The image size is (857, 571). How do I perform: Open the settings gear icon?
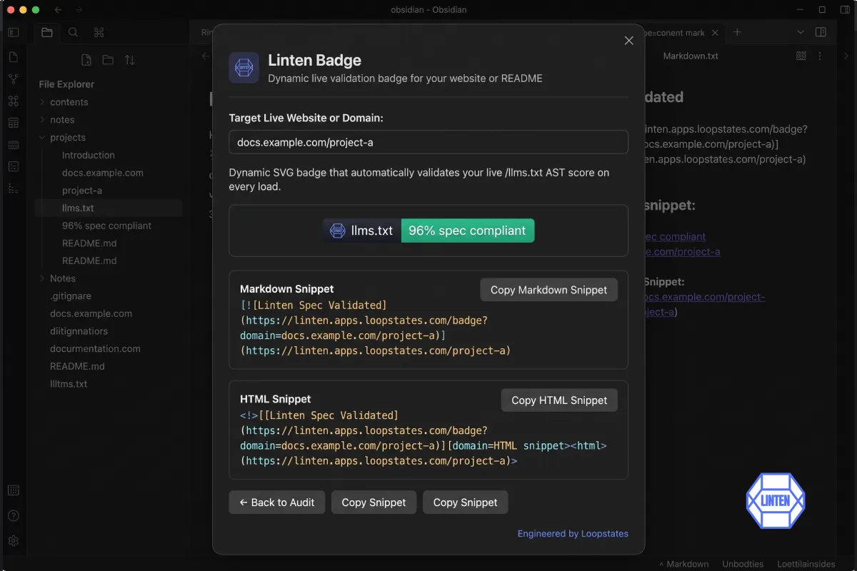(14, 541)
